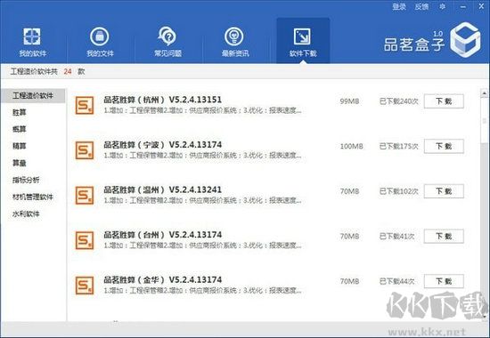Viewport: 490px width, 338px height.
Task: Click the 已下载44次 download count
Action: (396, 281)
